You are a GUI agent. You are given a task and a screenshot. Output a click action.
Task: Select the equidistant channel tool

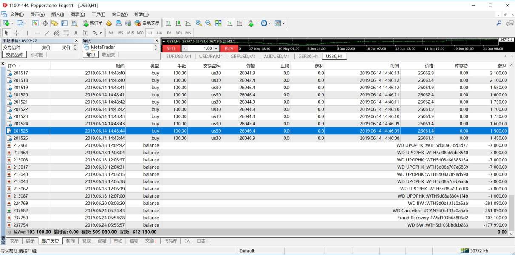pyautogui.click(x=57, y=33)
